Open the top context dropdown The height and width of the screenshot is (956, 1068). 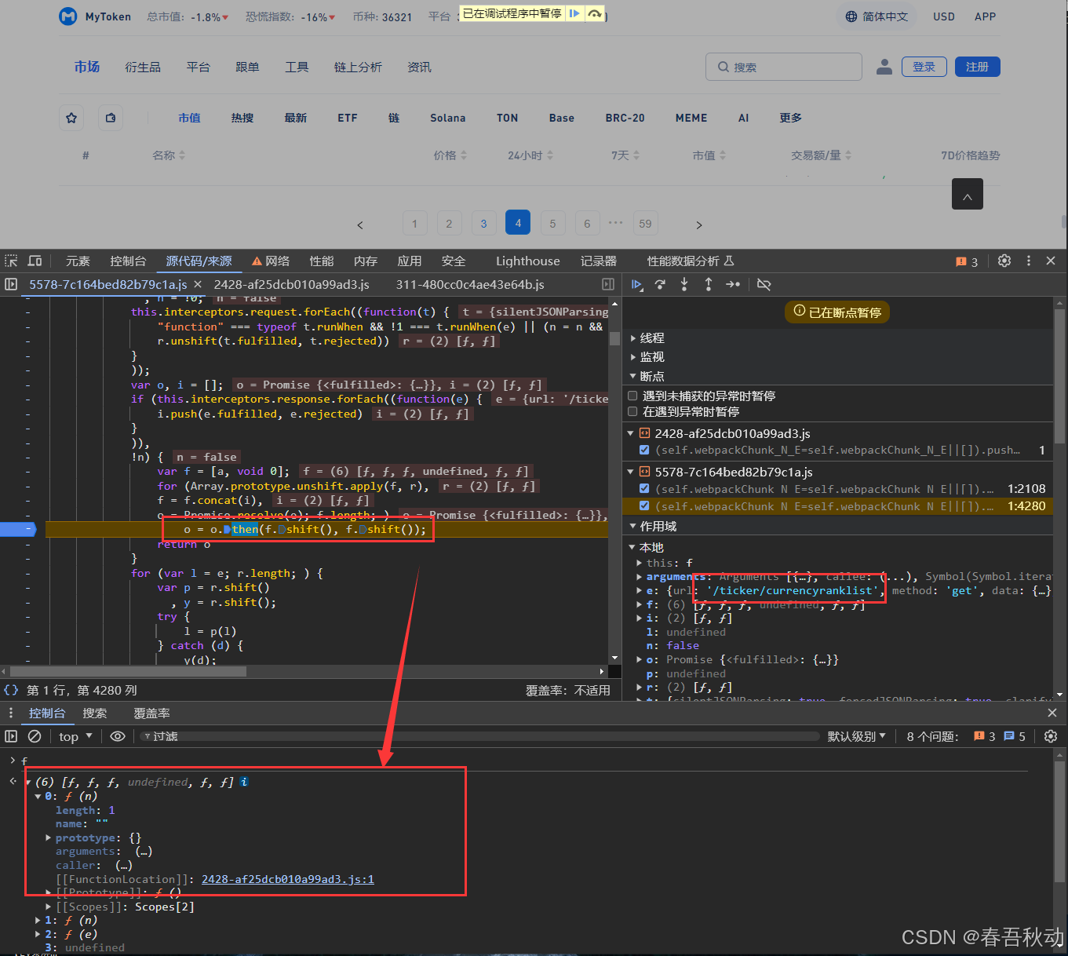click(x=75, y=736)
